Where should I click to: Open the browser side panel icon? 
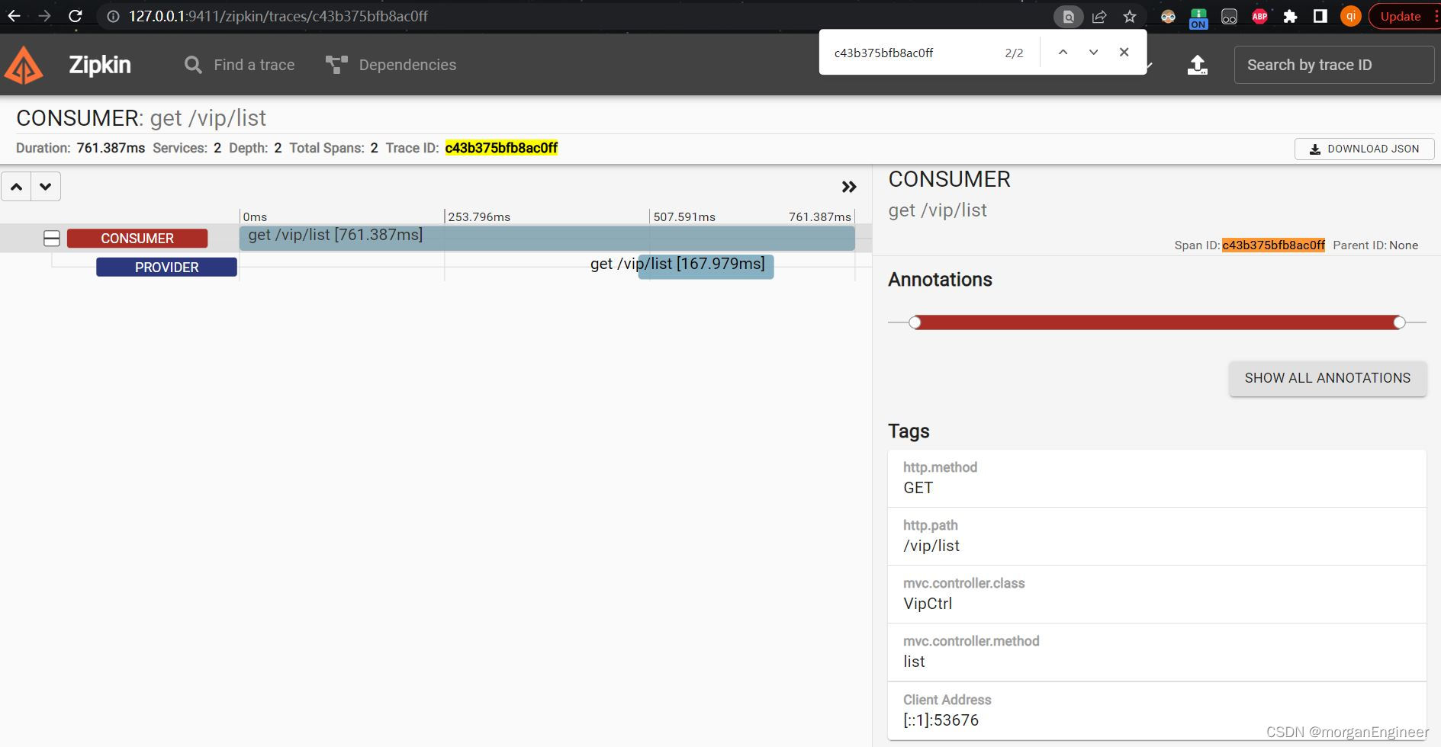click(1320, 16)
